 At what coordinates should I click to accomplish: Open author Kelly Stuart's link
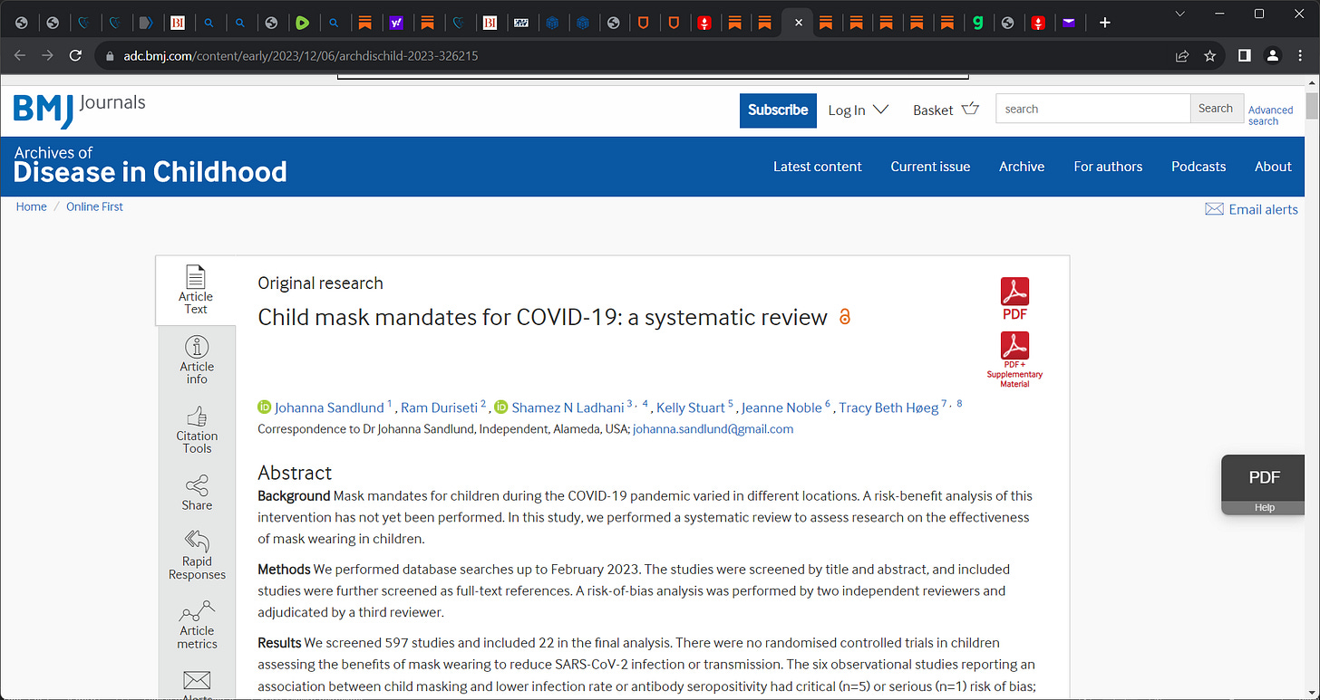tap(690, 408)
